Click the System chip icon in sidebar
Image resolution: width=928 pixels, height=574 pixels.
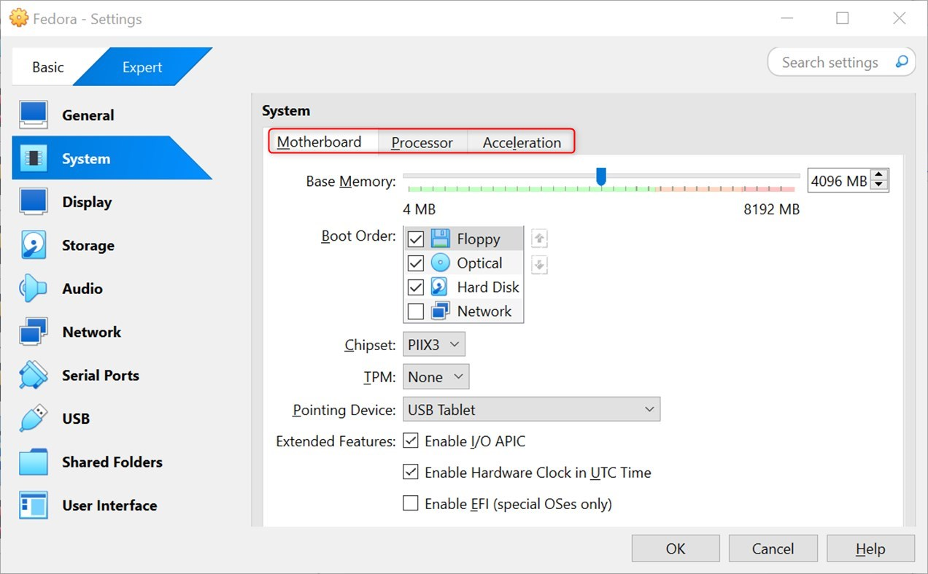(x=34, y=158)
